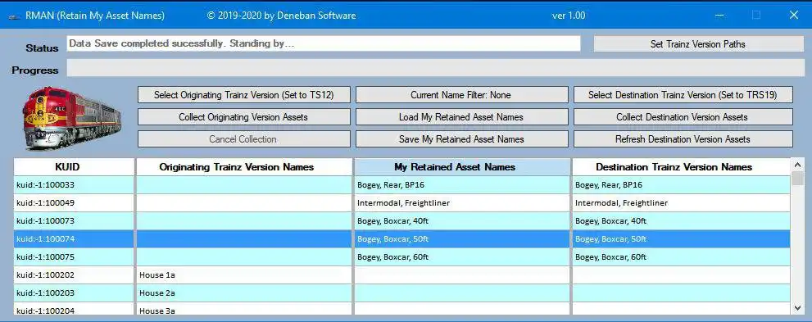Close the RMAN window
This screenshot has height=322, width=812.
pos(793,16)
